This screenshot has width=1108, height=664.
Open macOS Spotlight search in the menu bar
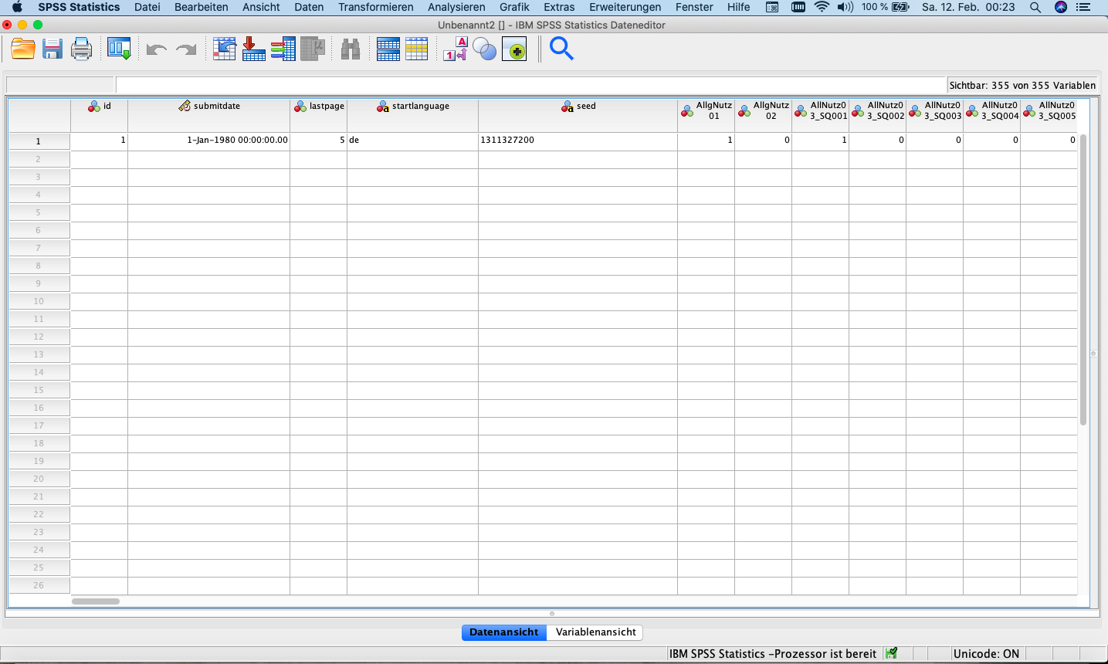tap(1035, 7)
